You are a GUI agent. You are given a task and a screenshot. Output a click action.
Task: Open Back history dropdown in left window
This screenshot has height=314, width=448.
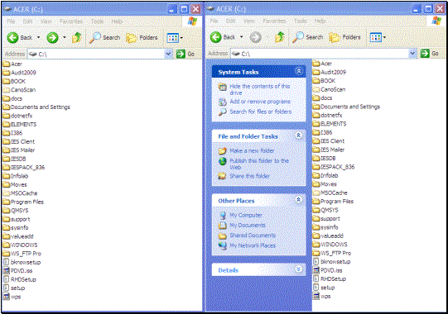pyautogui.click(x=39, y=38)
